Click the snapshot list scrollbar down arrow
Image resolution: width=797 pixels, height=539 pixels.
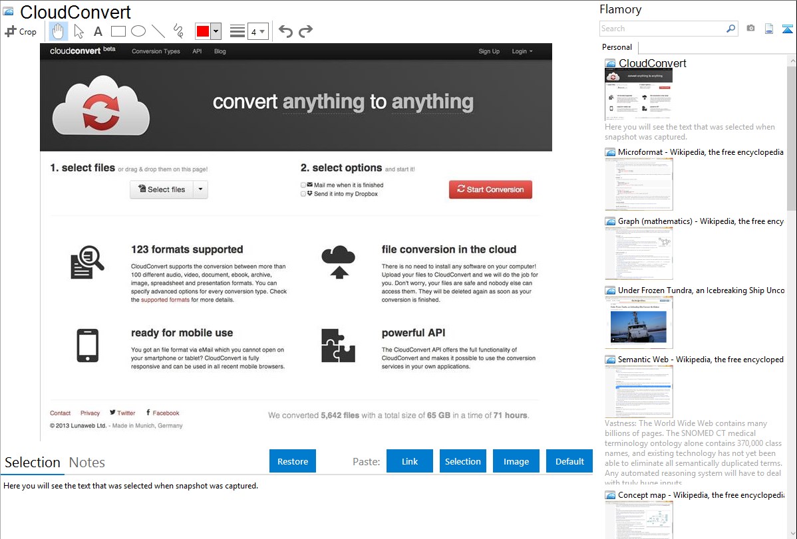(792, 534)
